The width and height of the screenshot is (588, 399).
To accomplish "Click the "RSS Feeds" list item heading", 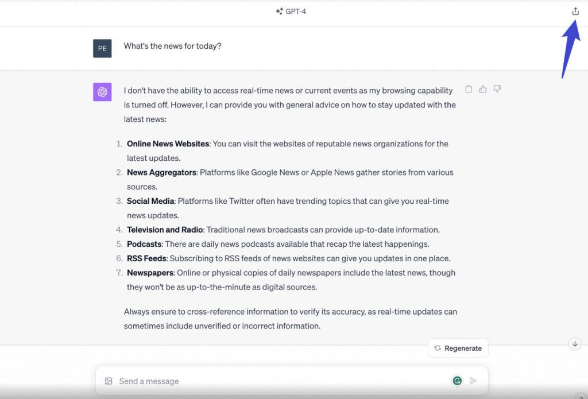I will (146, 258).
